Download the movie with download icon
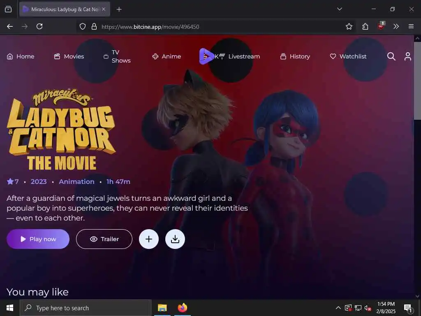The height and width of the screenshot is (316, 421). point(175,239)
